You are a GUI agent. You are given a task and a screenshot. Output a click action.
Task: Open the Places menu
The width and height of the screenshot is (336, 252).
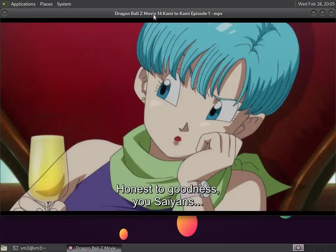[x=46, y=4]
